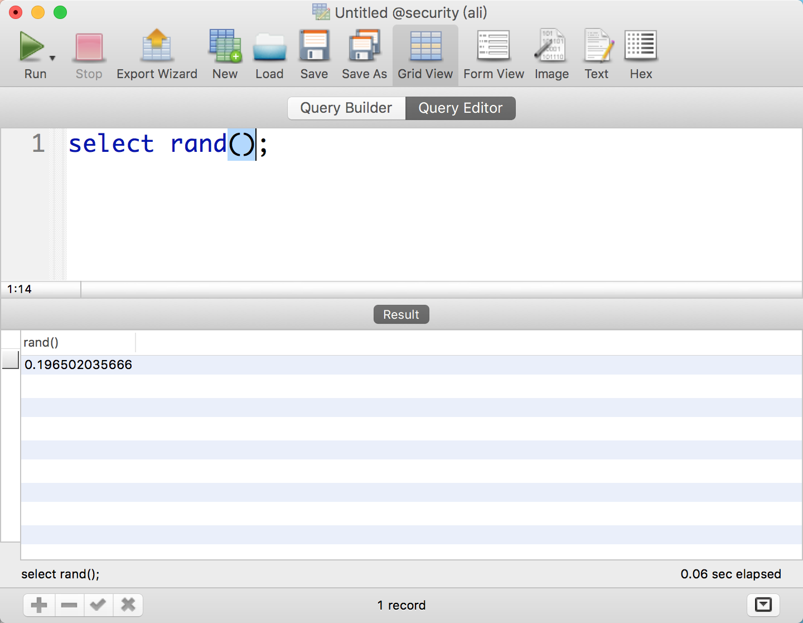This screenshot has height=623, width=803.
Task: Select the first result row marker
Action: click(x=11, y=360)
